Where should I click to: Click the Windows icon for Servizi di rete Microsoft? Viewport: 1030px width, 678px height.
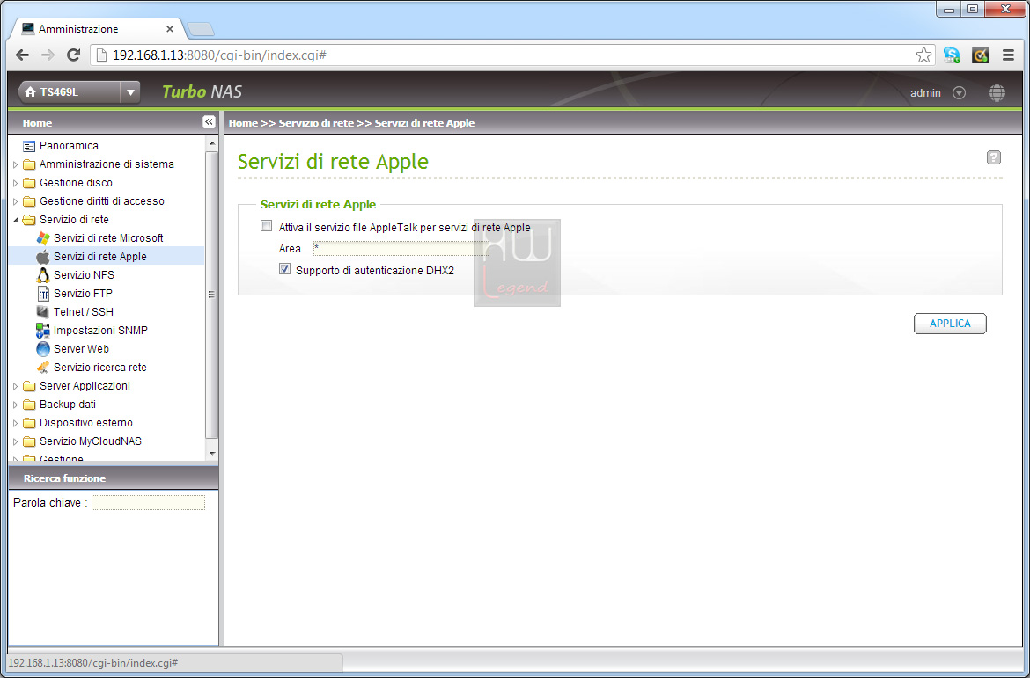tap(43, 238)
